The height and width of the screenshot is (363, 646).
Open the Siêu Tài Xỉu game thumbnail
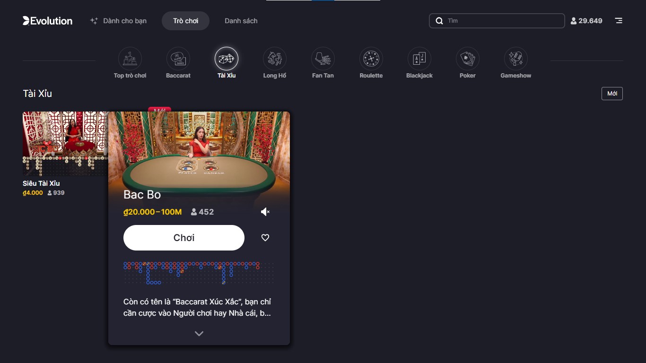coord(65,144)
